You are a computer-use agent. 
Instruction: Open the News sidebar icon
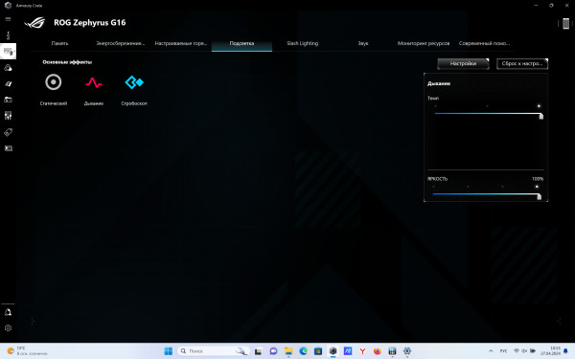click(8, 148)
